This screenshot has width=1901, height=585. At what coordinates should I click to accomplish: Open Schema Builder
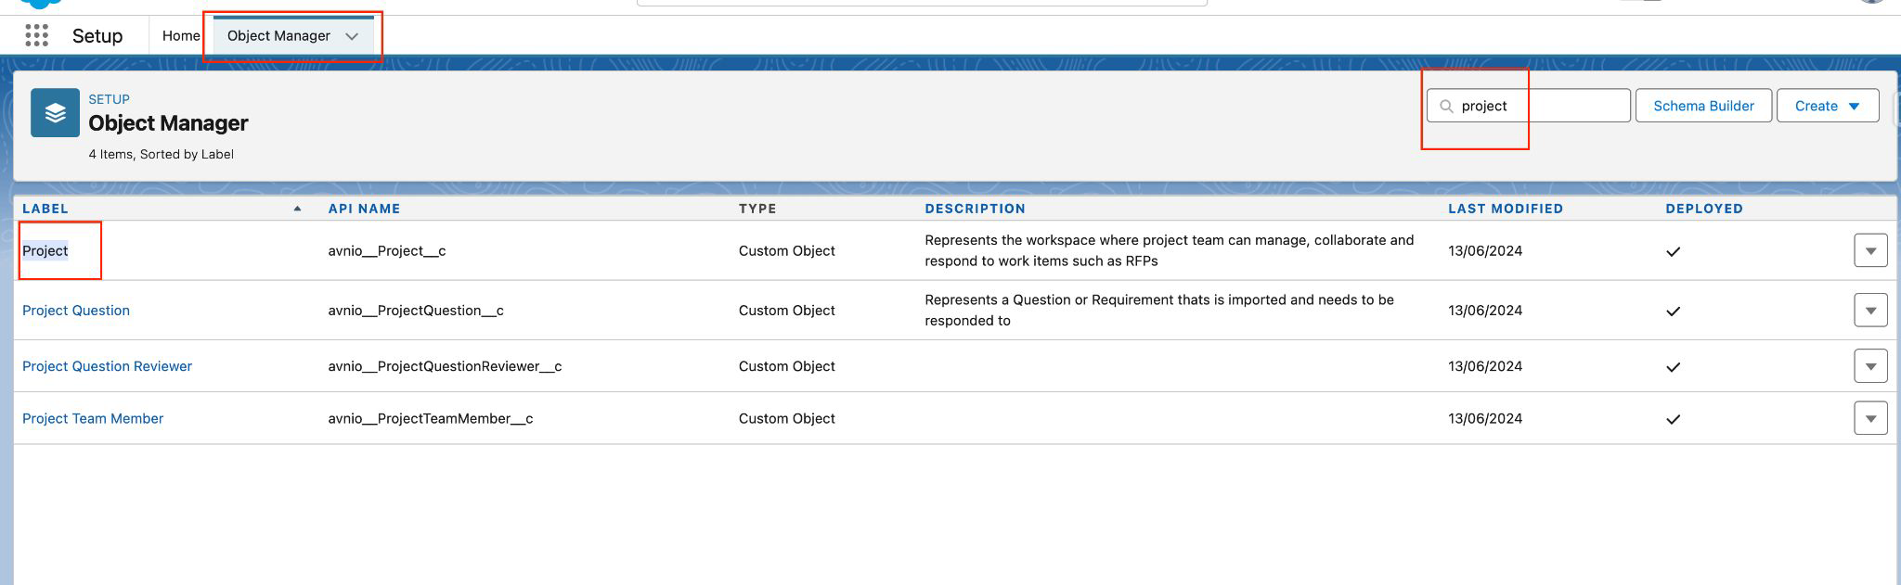[x=1703, y=106]
